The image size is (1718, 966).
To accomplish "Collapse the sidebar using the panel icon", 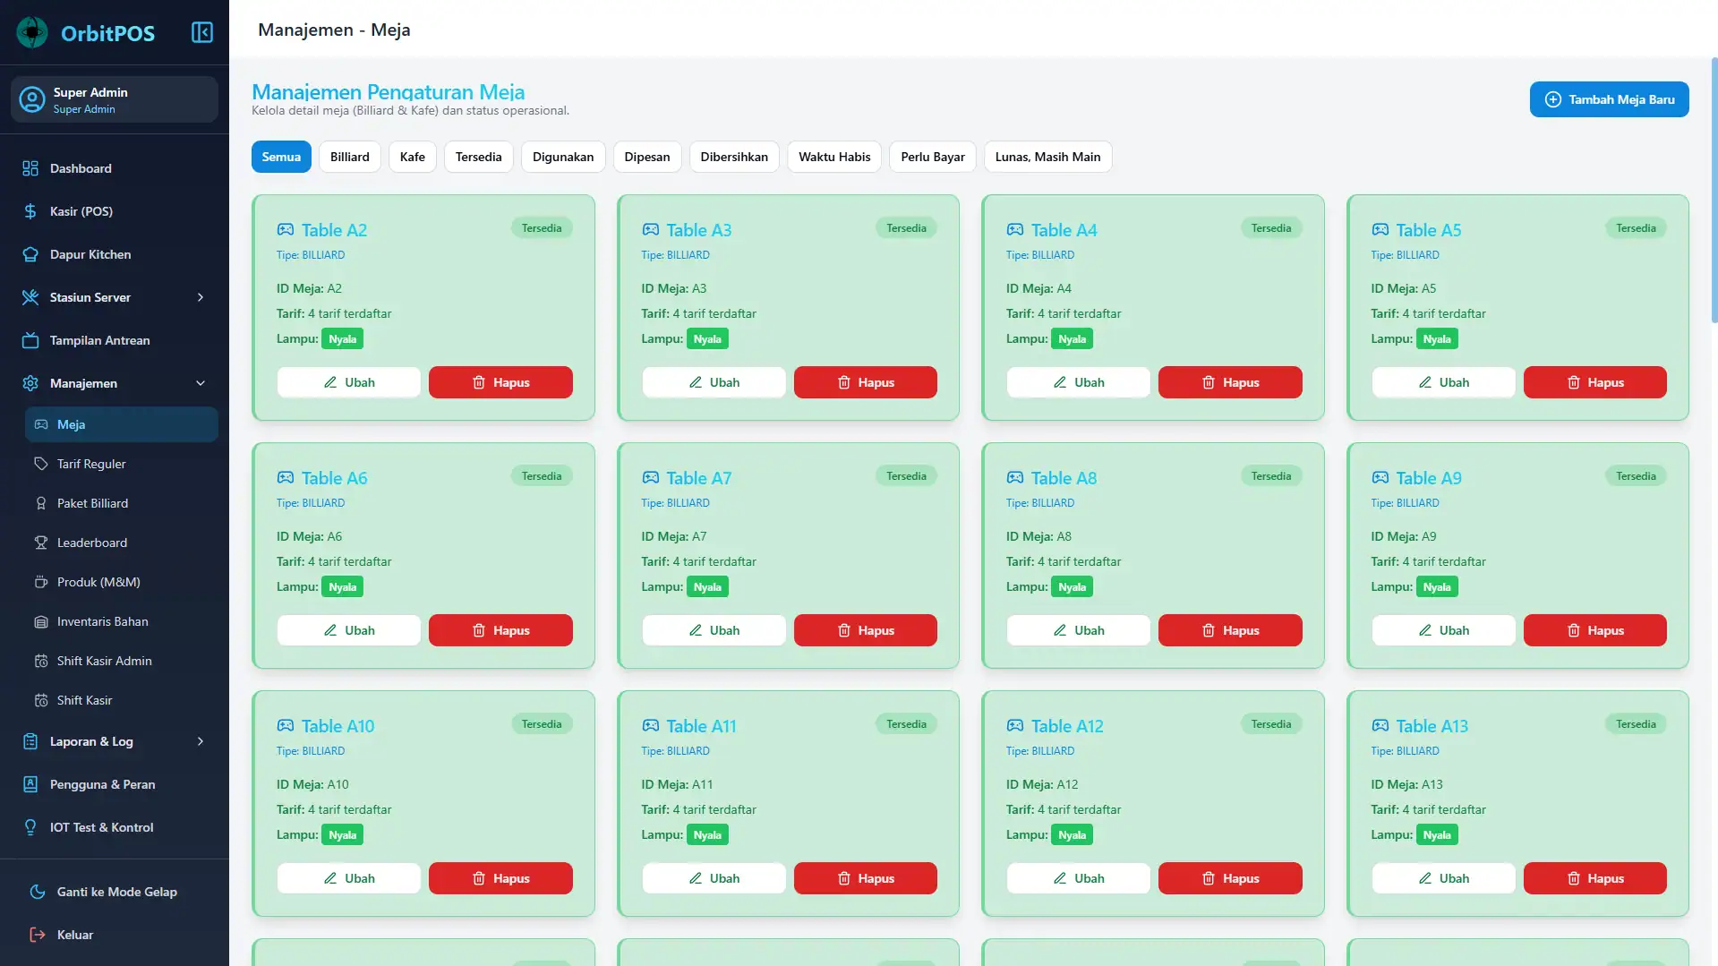I will (202, 31).
